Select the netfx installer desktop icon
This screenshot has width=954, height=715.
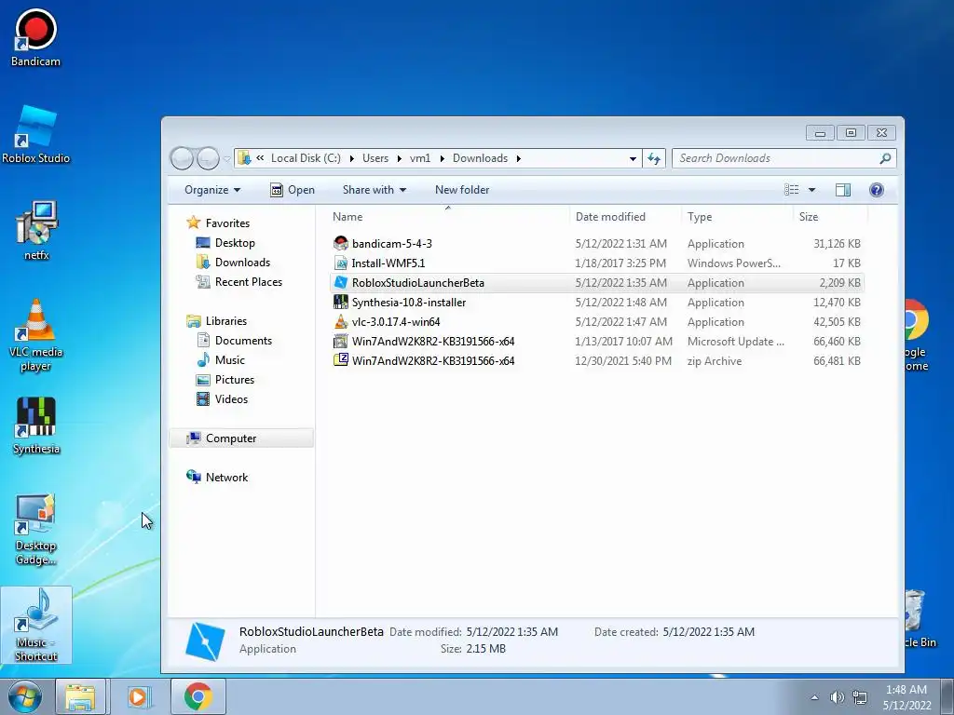coord(36,231)
